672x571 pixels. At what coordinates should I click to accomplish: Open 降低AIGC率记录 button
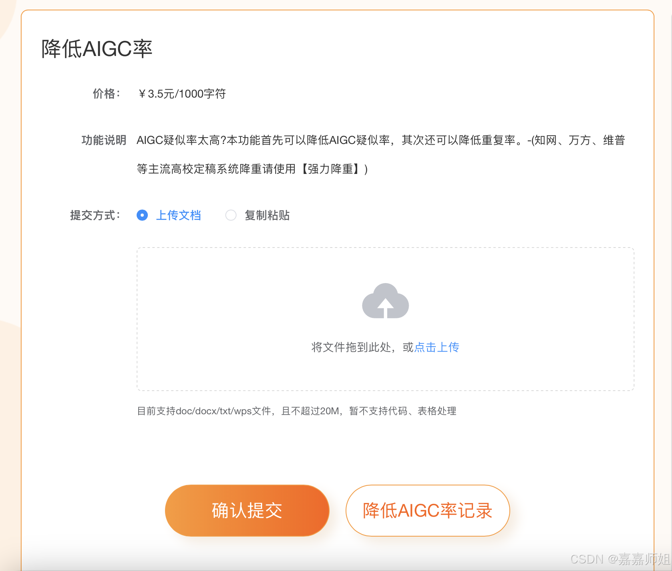click(x=427, y=511)
